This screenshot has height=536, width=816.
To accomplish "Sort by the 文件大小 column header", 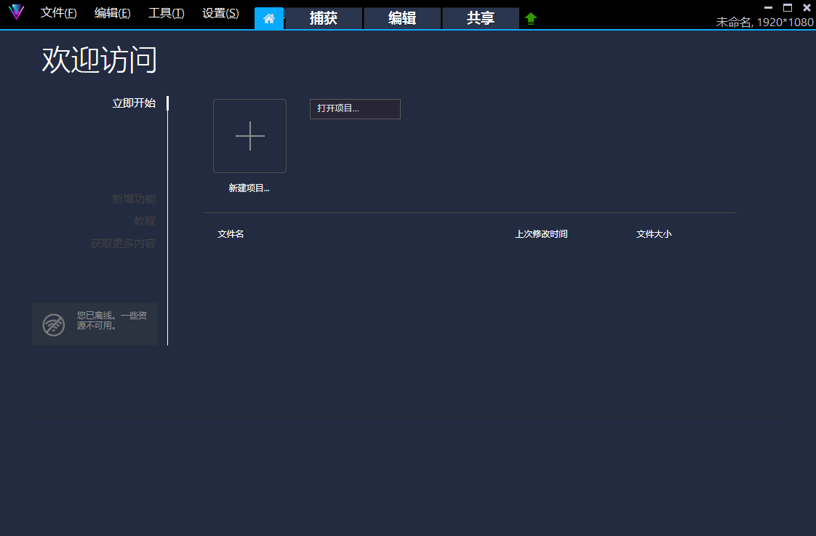I will 654,234.
